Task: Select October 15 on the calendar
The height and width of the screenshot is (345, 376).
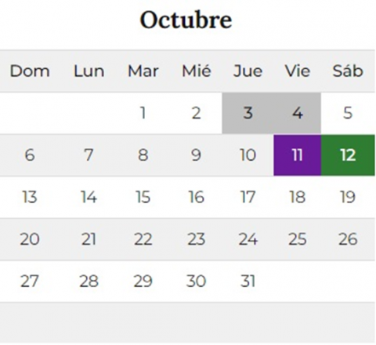Action: [x=143, y=197]
